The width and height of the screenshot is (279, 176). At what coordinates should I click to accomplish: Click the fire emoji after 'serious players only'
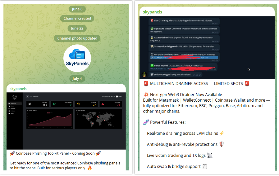coord(89,168)
